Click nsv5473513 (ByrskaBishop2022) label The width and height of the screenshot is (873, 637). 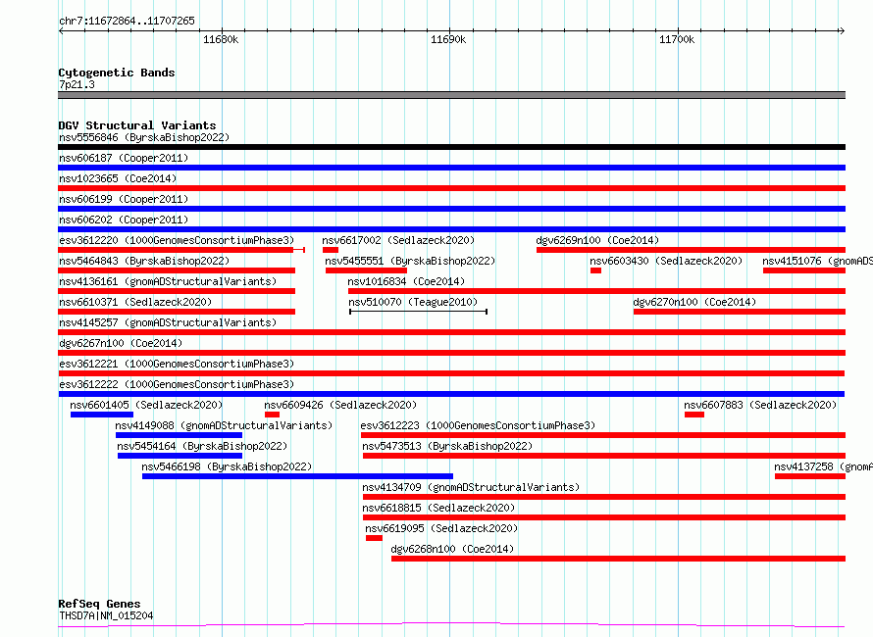tap(447, 446)
